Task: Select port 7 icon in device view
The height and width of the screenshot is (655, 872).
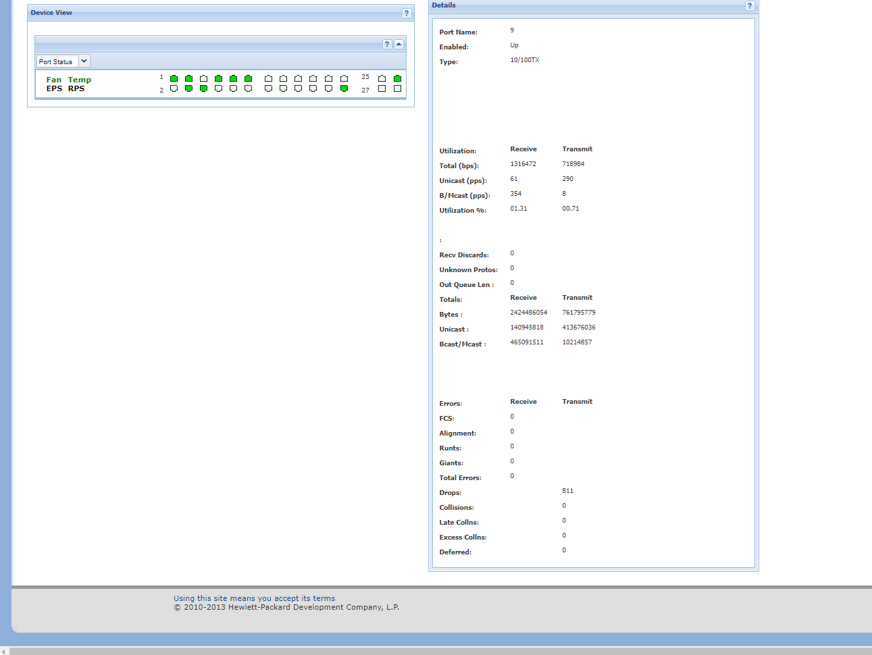Action: point(218,78)
